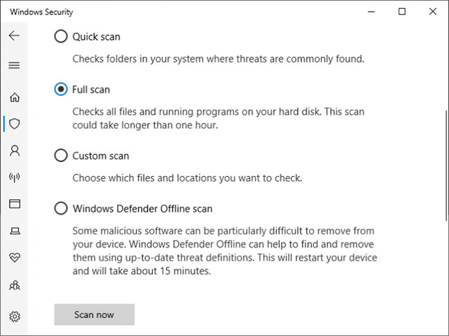This screenshot has width=449, height=336.
Task: Open App & browser control icon
Action: [15, 204]
